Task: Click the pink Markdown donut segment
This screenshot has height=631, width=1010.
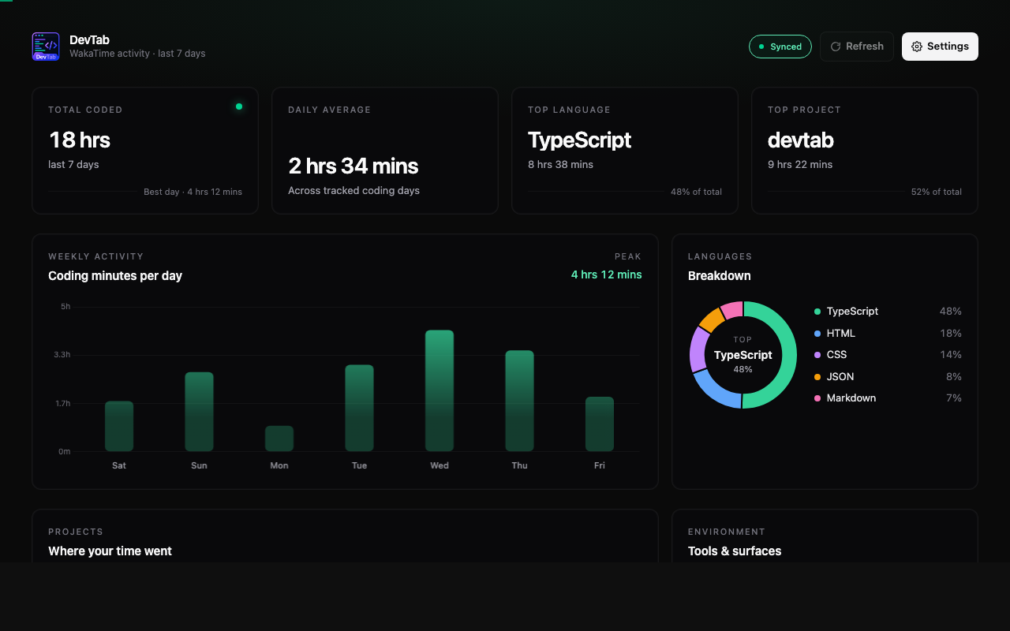Action: click(732, 309)
